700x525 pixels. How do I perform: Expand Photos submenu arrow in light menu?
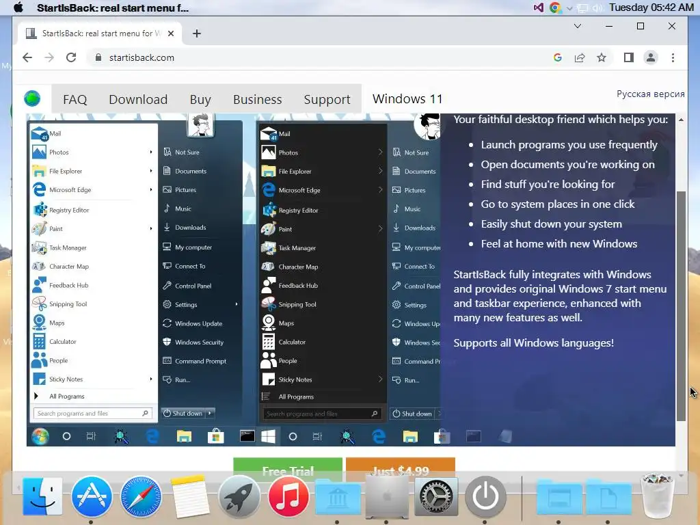coord(151,152)
